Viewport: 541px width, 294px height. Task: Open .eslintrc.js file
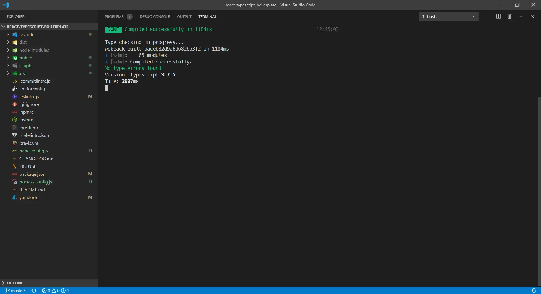tap(49, 96)
